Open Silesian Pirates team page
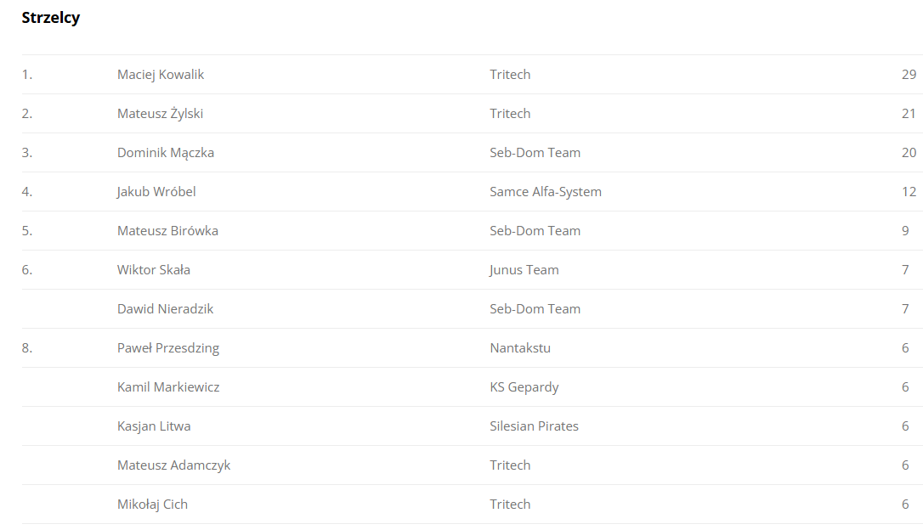 click(x=534, y=426)
